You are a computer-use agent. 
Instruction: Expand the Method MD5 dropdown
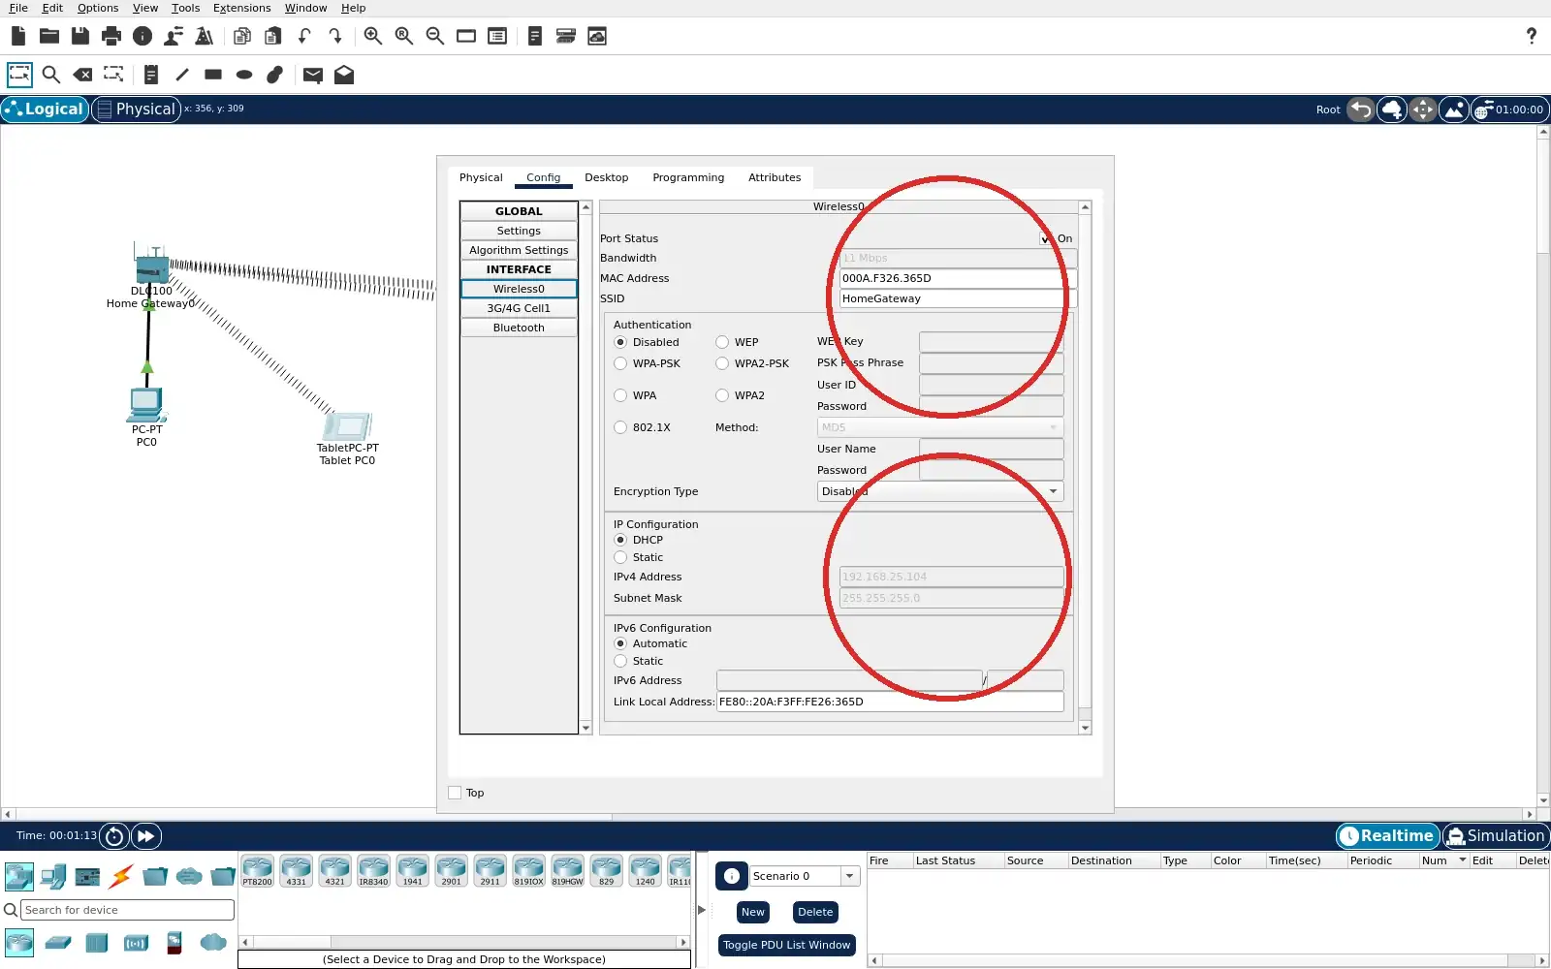pyautogui.click(x=940, y=427)
